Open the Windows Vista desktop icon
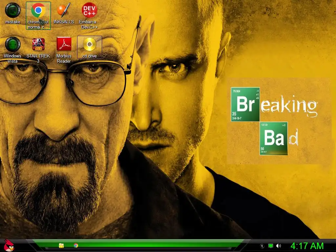Viewport: 336px width, 252px height. pyautogui.click(x=13, y=50)
